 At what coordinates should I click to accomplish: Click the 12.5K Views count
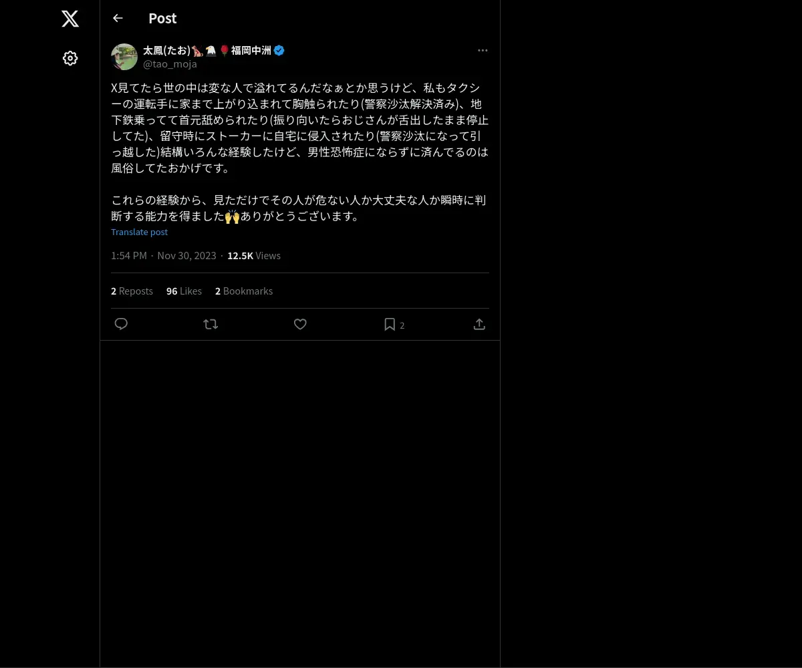pyautogui.click(x=254, y=255)
